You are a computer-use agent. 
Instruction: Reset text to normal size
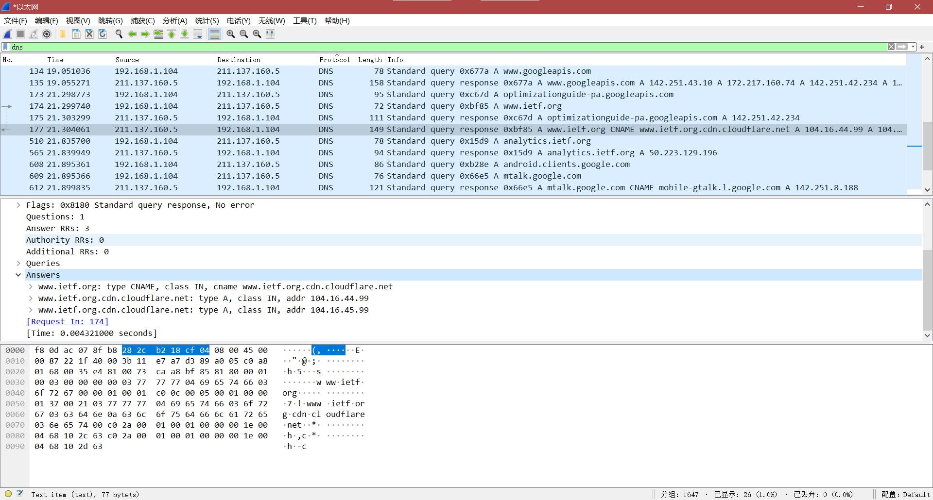(257, 34)
